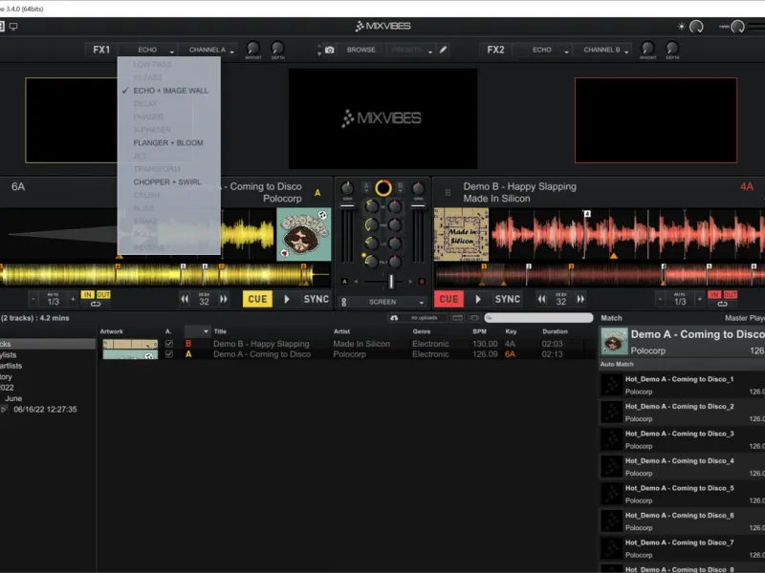Click the loop icon under deck B IN/OUT
Viewport: 765px width, 573px height.
pos(723,304)
